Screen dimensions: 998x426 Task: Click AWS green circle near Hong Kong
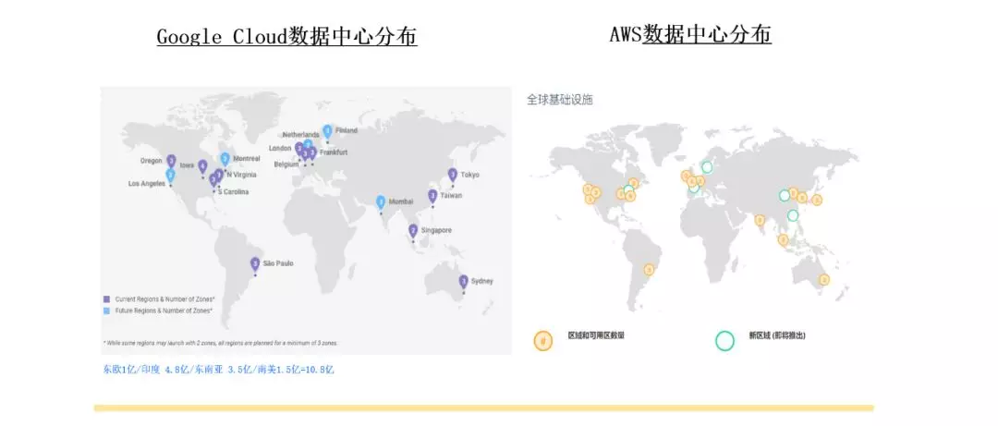coord(793,215)
